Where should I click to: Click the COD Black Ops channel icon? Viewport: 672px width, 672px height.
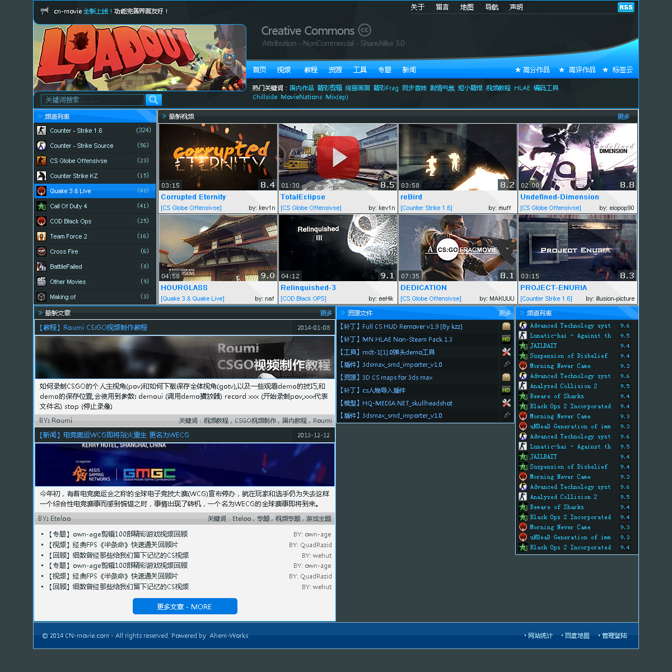[x=41, y=221]
